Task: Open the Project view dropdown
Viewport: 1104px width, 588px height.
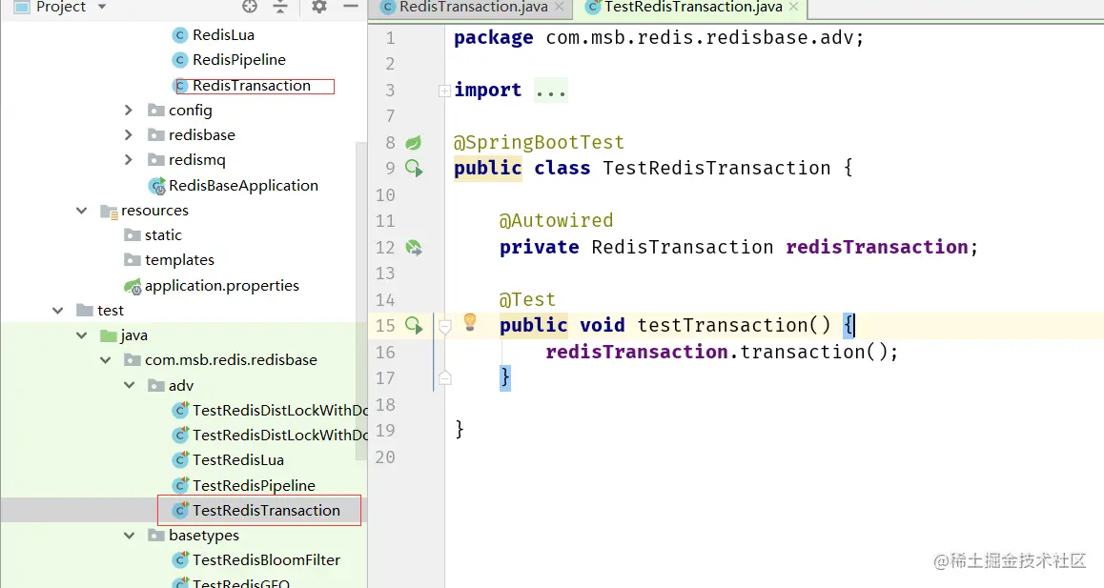Action: (x=101, y=7)
